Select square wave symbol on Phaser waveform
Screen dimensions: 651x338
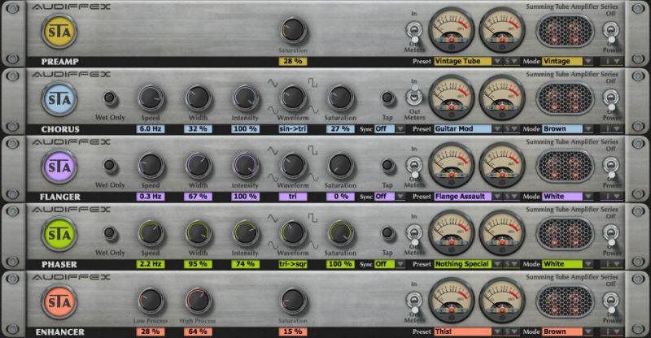[312, 217]
